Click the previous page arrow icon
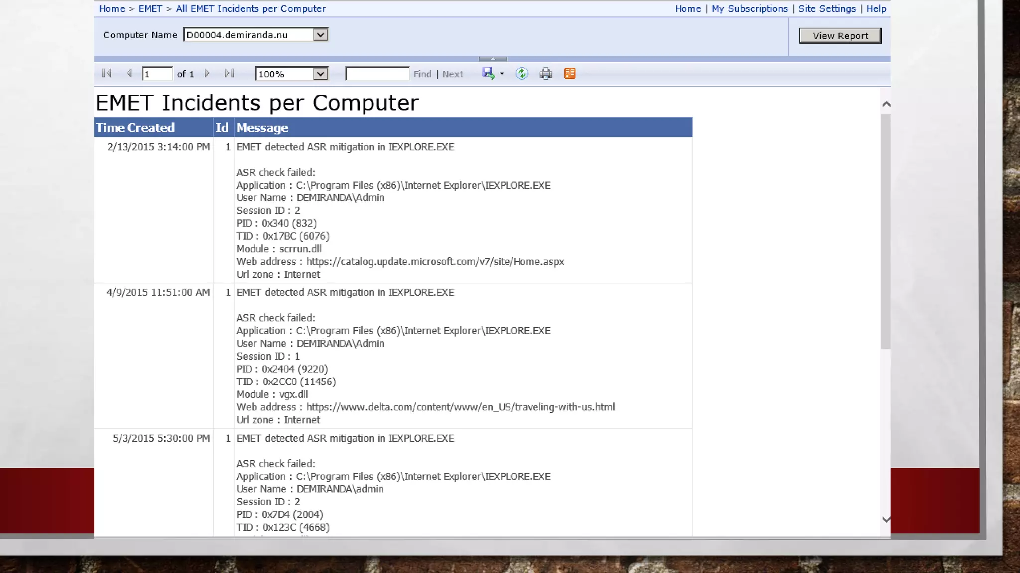The image size is (1020, 573). [x=129, y=74]
